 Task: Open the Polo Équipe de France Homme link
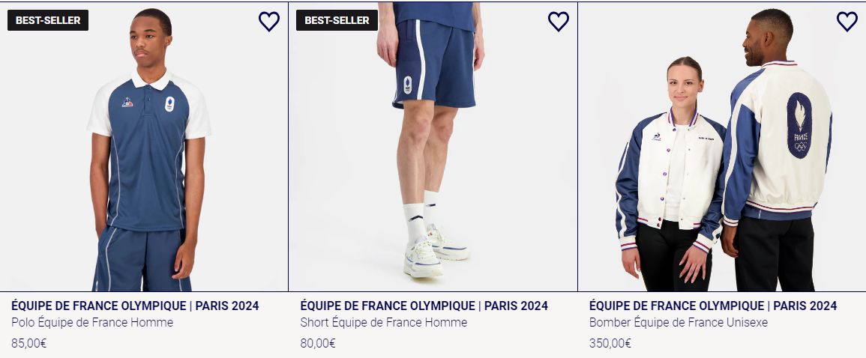[92, 323]
